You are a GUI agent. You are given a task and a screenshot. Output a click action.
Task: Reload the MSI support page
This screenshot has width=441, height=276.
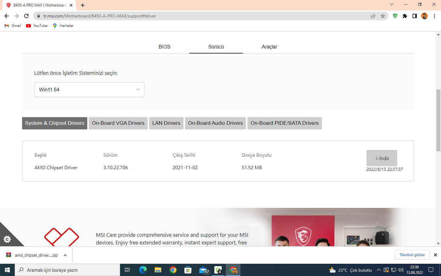[x=26, y=16]
